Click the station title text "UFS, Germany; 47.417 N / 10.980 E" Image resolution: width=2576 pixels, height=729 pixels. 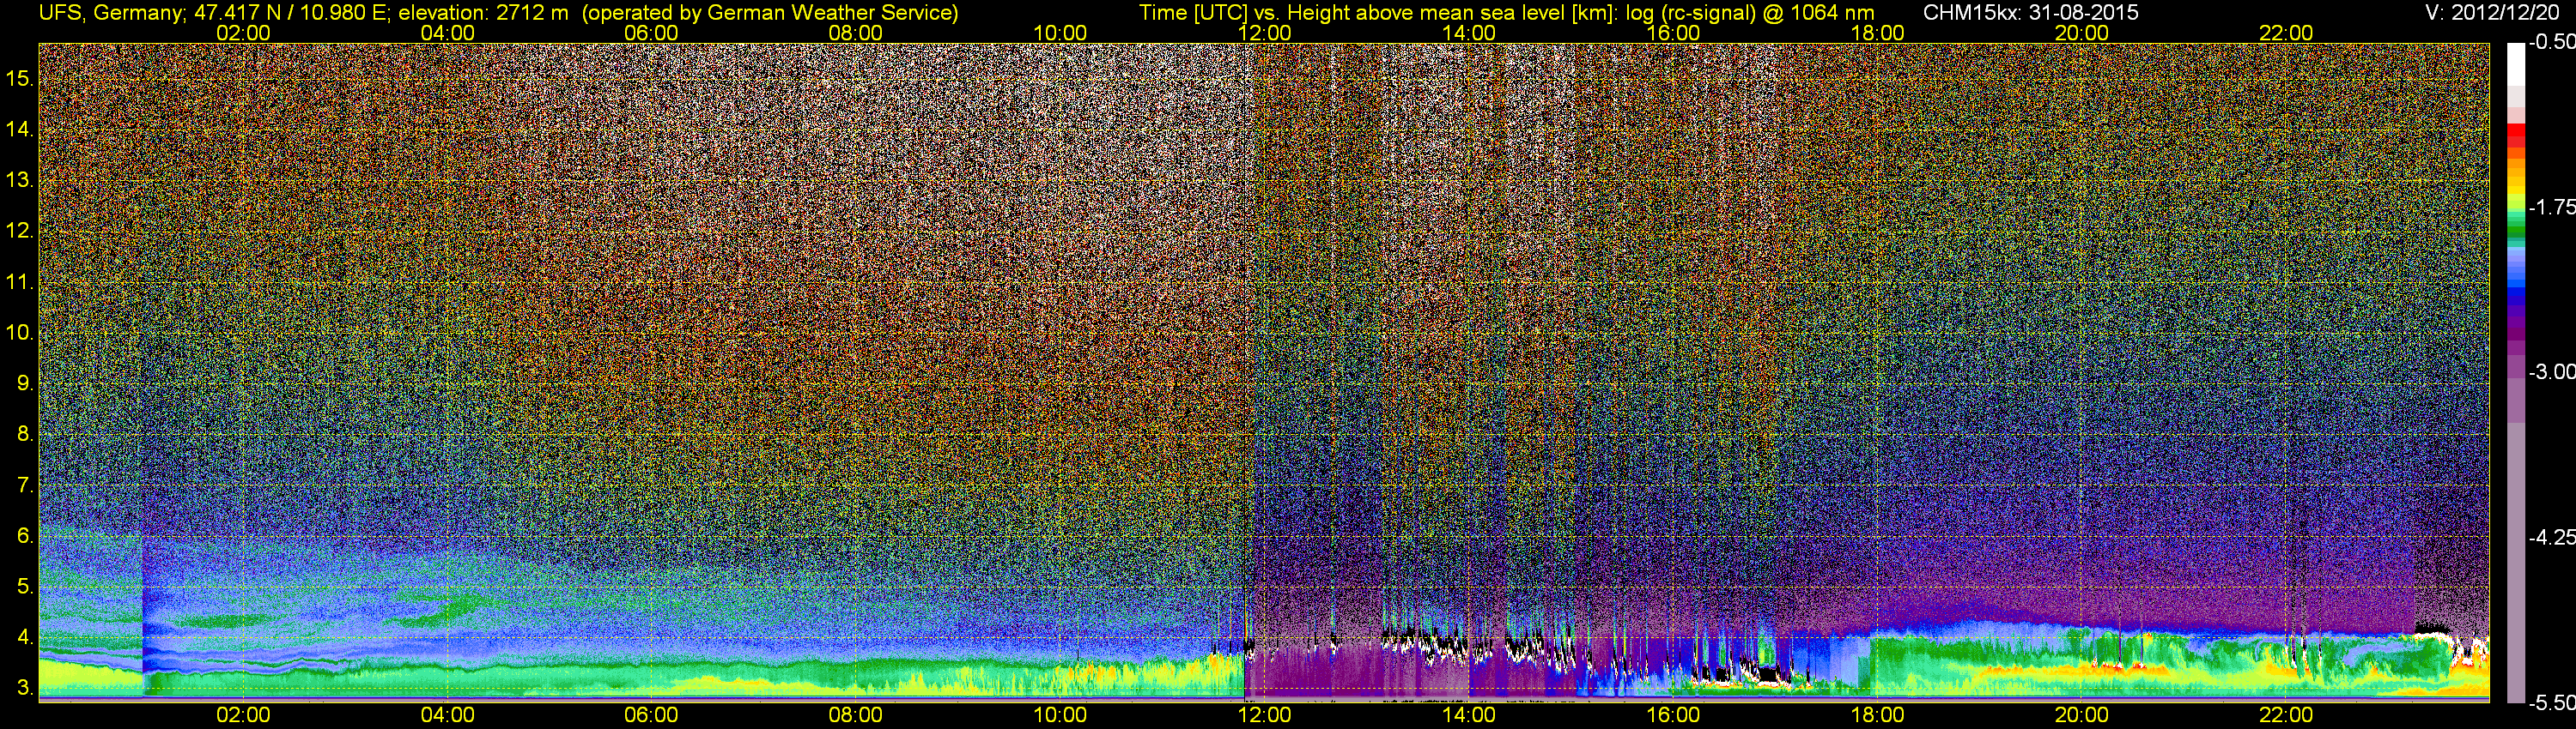[215, 13]
